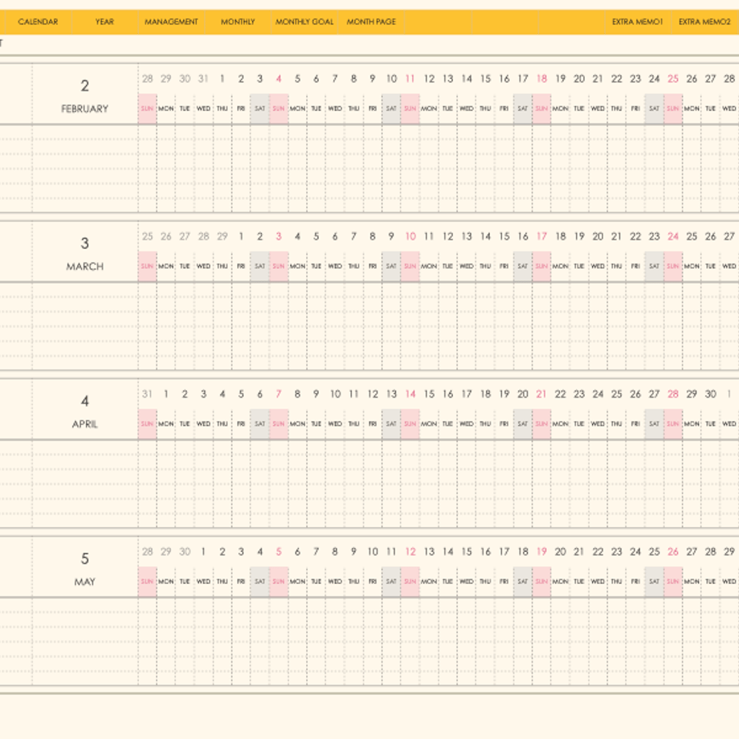Select grey date 29 in March row

tap(222, 237)
